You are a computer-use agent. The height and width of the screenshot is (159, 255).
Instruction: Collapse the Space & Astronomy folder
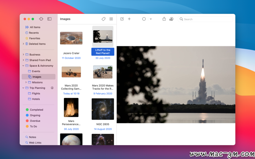click(x=23, y=65)
